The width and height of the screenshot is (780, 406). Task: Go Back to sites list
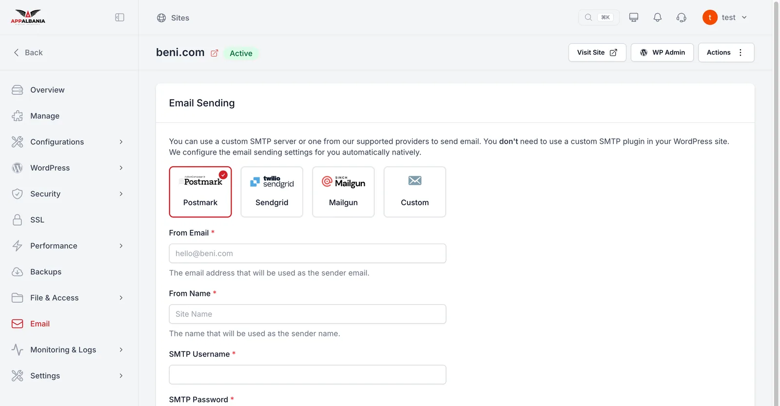pyautogui.click(x=28, y=53)
